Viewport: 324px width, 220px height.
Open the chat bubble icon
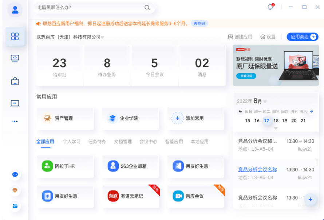[15, 175]
